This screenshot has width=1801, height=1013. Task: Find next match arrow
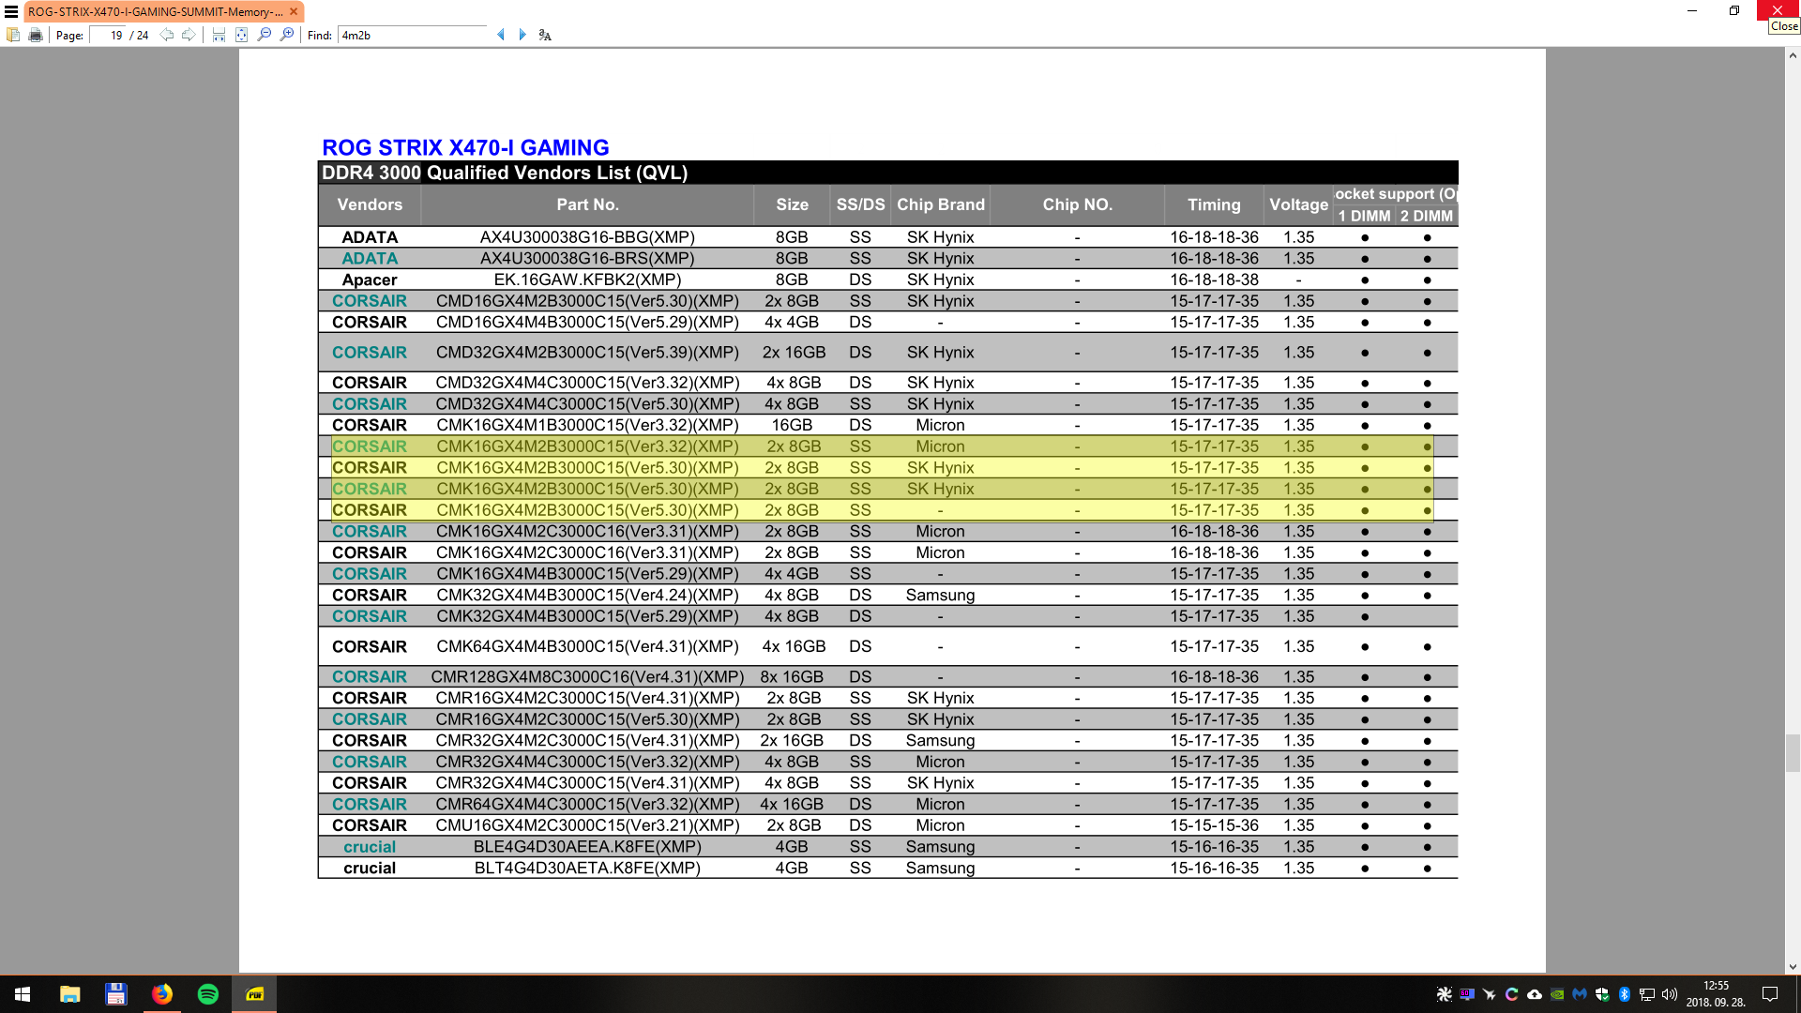tap(522, 35)
